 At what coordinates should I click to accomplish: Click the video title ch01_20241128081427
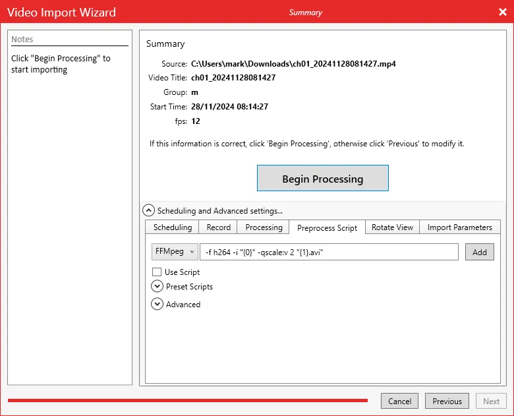tap(233, 78)
